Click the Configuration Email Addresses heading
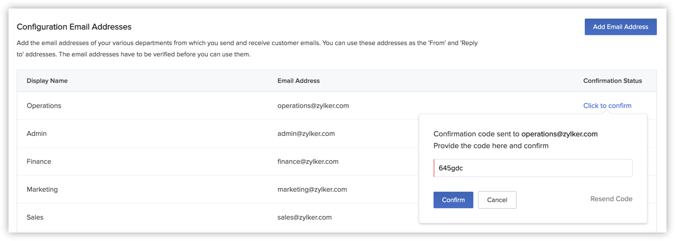675x241 pixels. [74, 27]
